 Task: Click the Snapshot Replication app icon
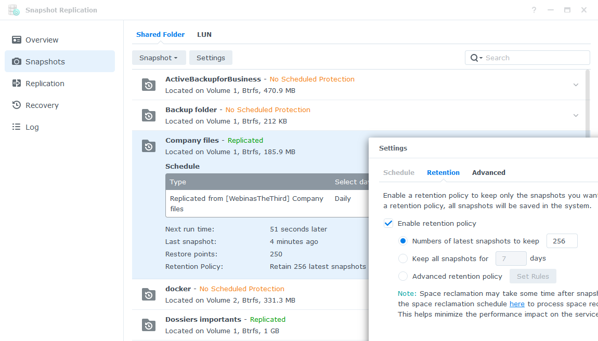tap(14, 10)
